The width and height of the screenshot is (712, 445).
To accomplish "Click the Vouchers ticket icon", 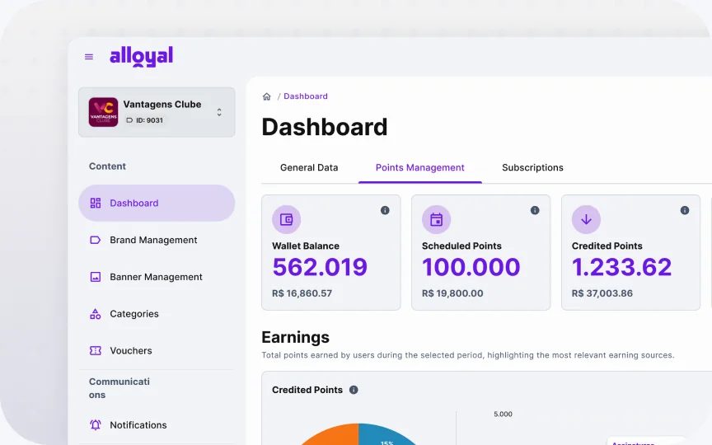I will pos(96,350).
